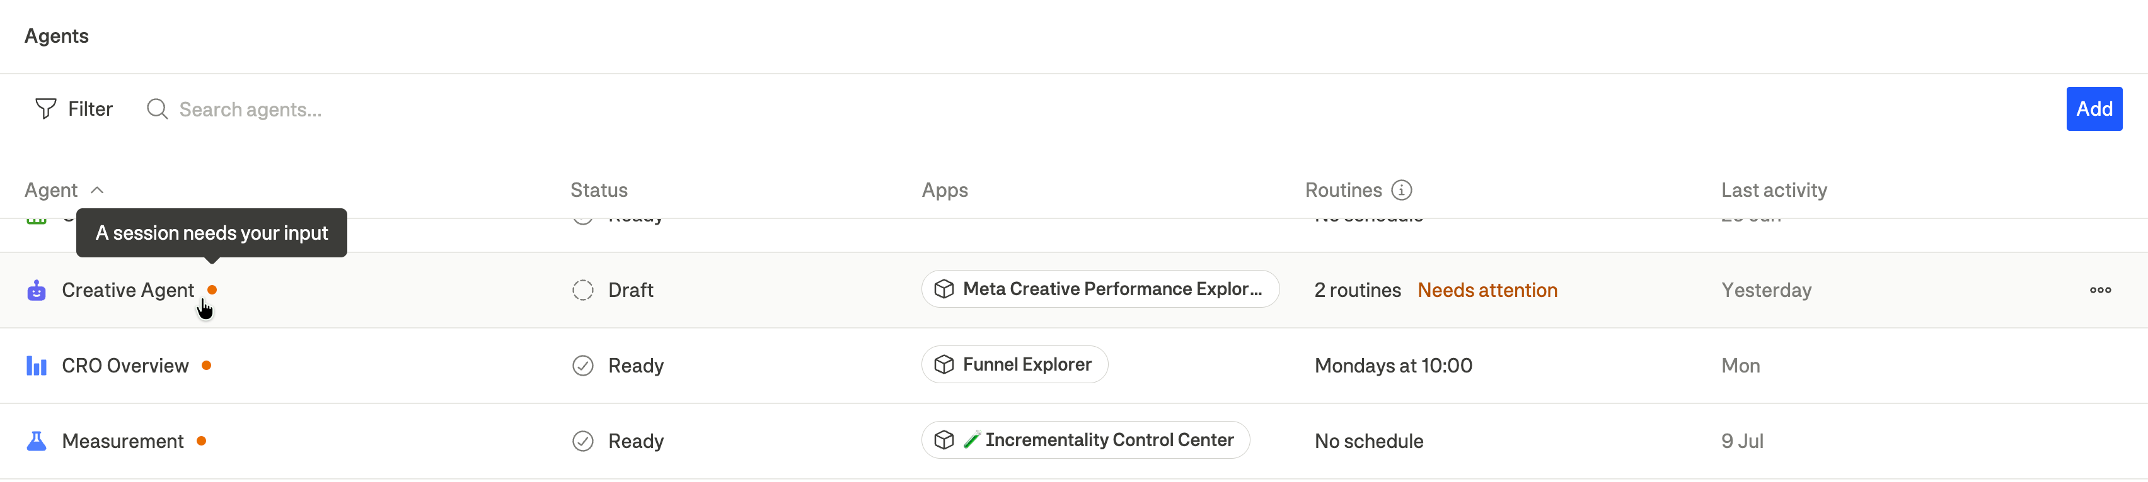Viewport: 2148px width, 482px height.
Task: Open the Filter funnel icon
Action: (46, 109)
